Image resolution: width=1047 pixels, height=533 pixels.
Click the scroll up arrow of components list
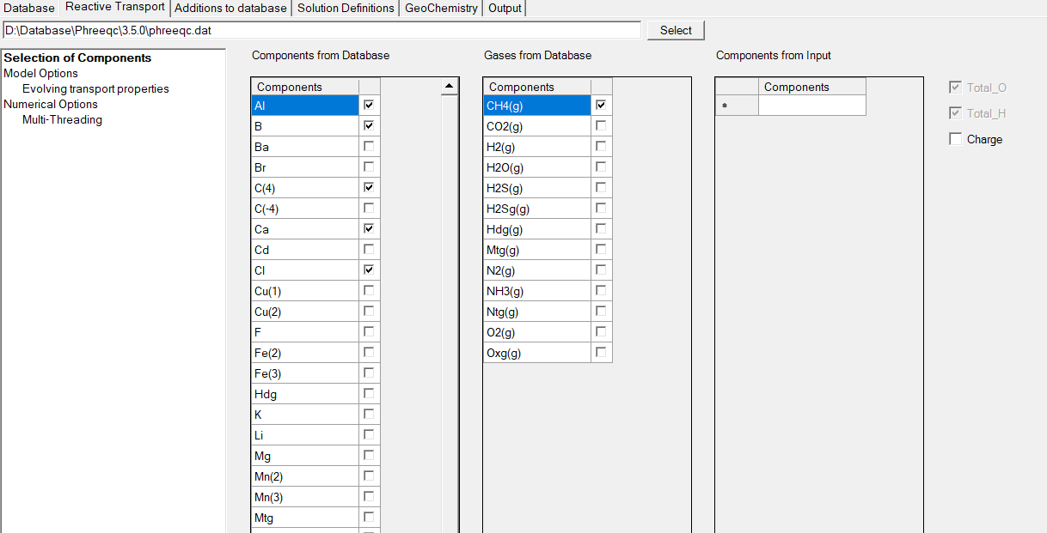(449, 87)
